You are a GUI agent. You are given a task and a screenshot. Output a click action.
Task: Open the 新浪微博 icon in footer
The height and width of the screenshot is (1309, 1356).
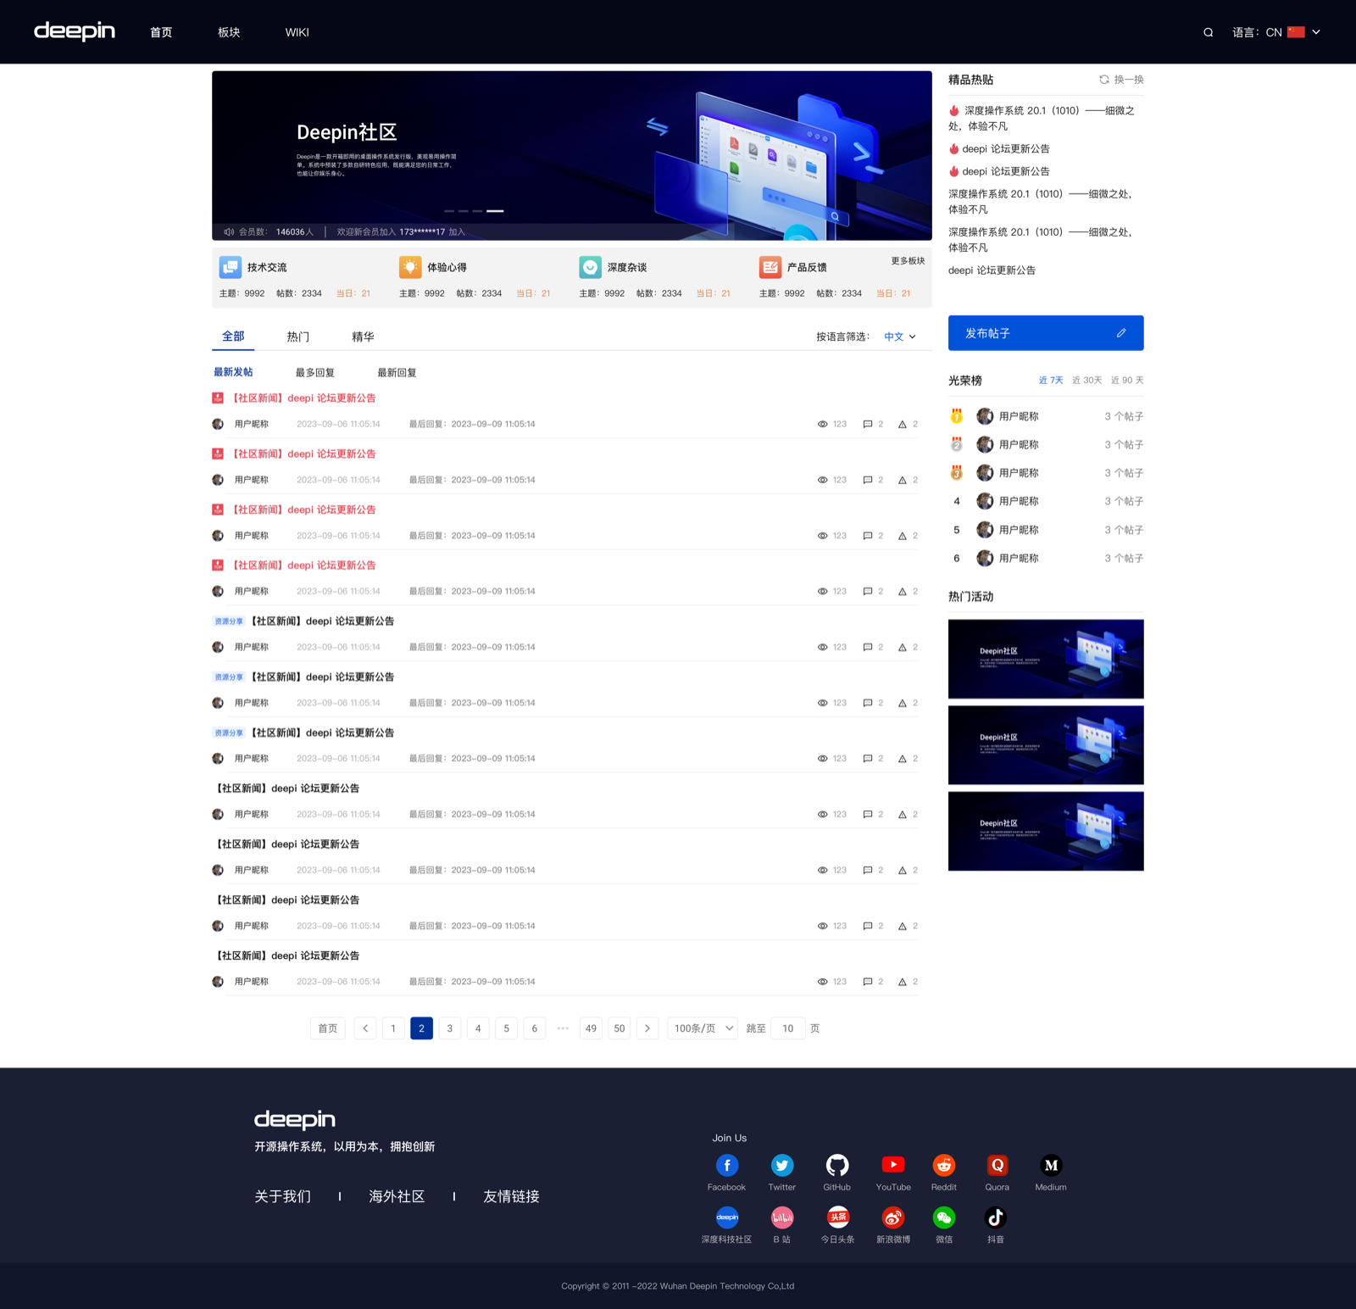click(893, 1218)
